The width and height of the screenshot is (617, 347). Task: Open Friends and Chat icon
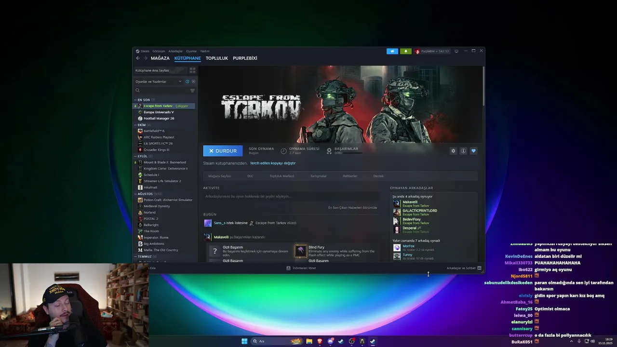[x=479, y=268]
